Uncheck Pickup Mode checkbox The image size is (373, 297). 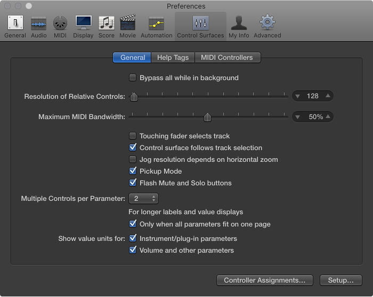click(133, 171)
